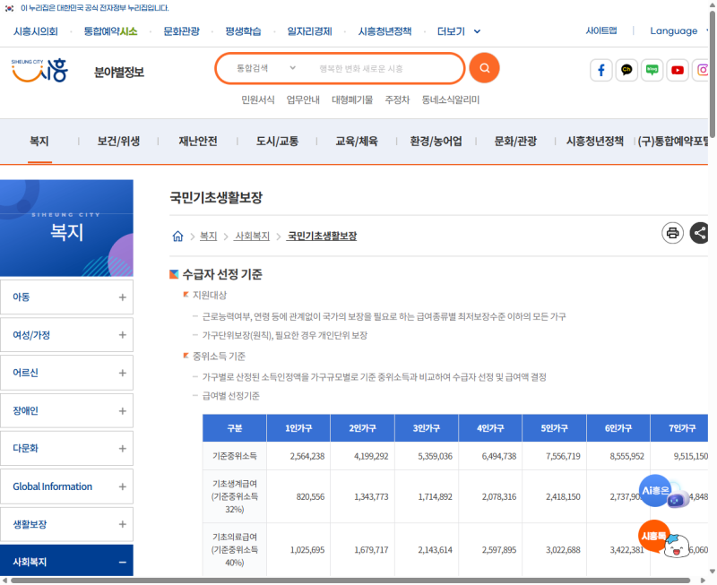Click the print page icon
Screen dimensions: 717x585
coord(672,233)
